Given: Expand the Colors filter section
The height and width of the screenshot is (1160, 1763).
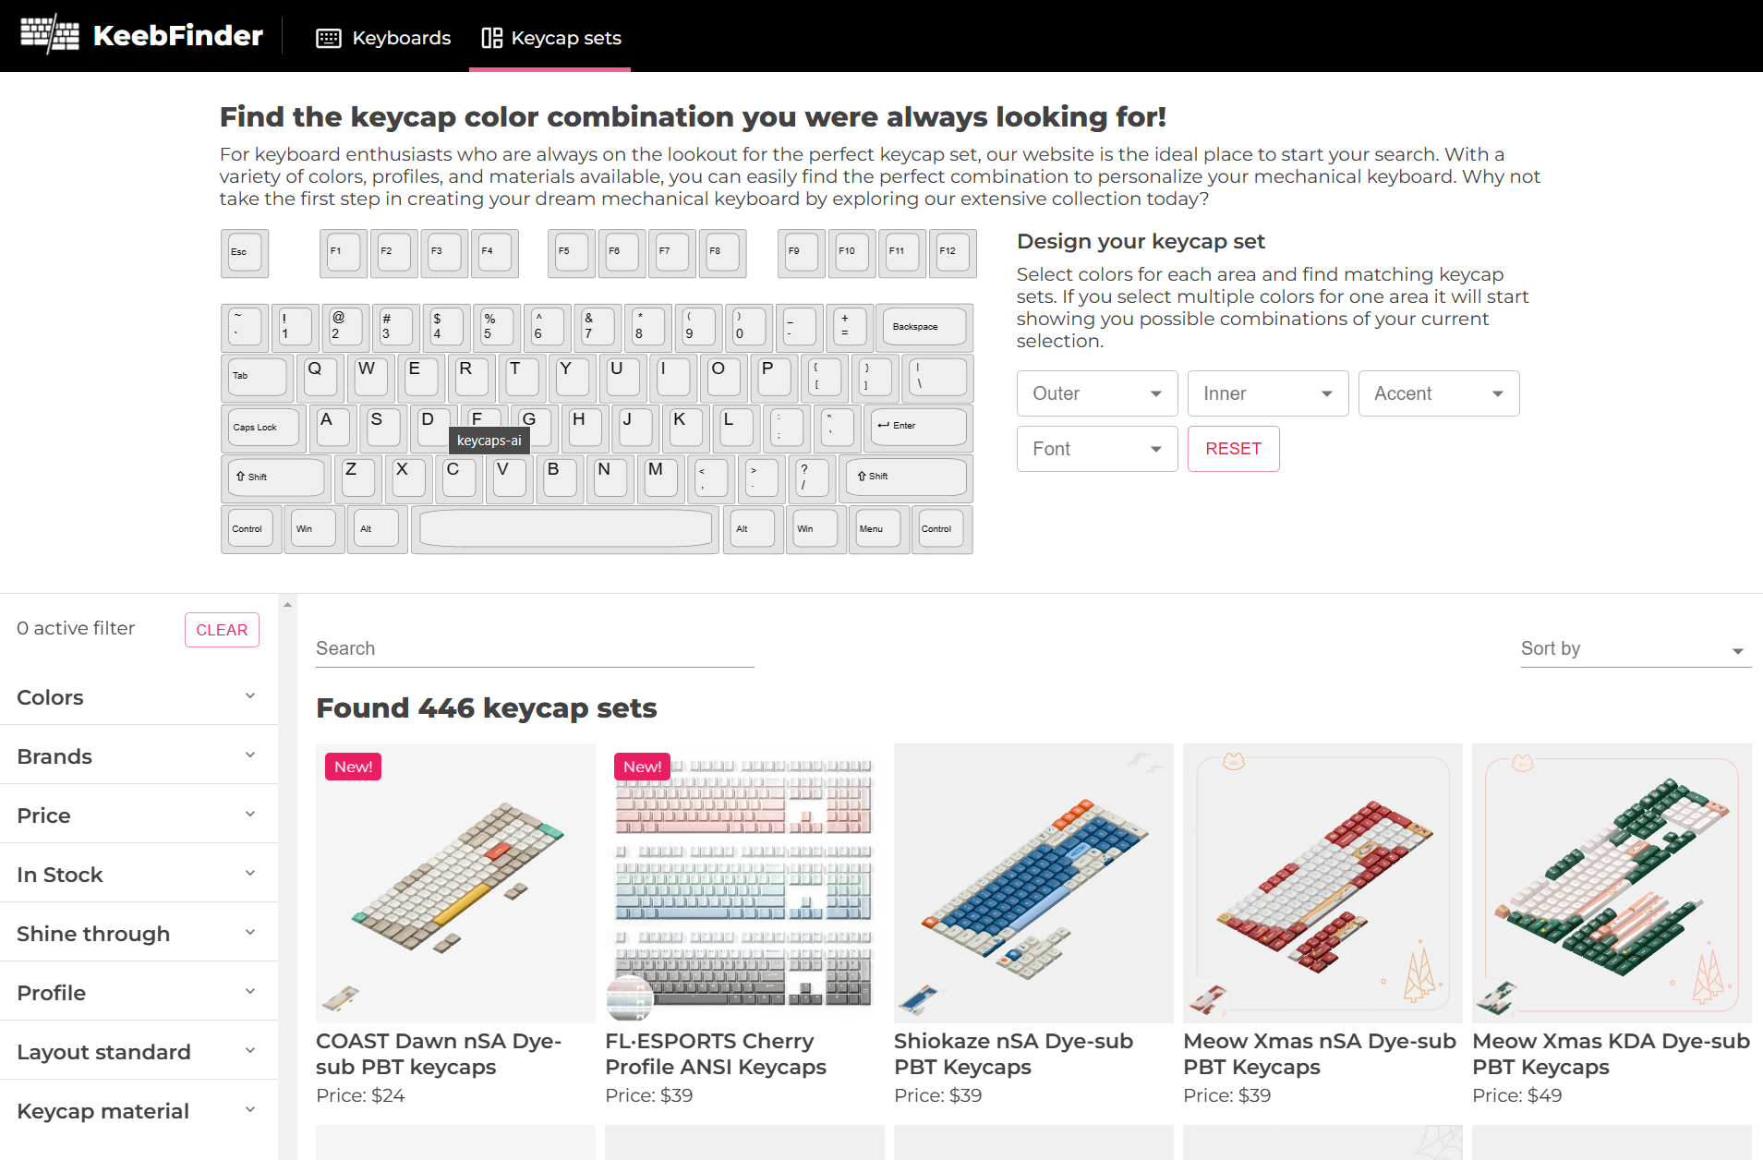Looking at the screenshot, I should coord(139,697).
